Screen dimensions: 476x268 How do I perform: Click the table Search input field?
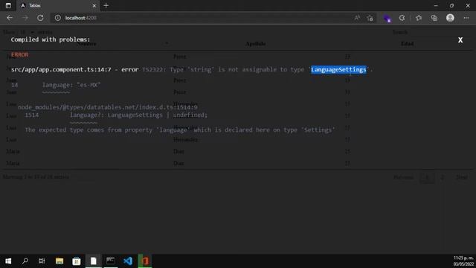coord(441,32)
